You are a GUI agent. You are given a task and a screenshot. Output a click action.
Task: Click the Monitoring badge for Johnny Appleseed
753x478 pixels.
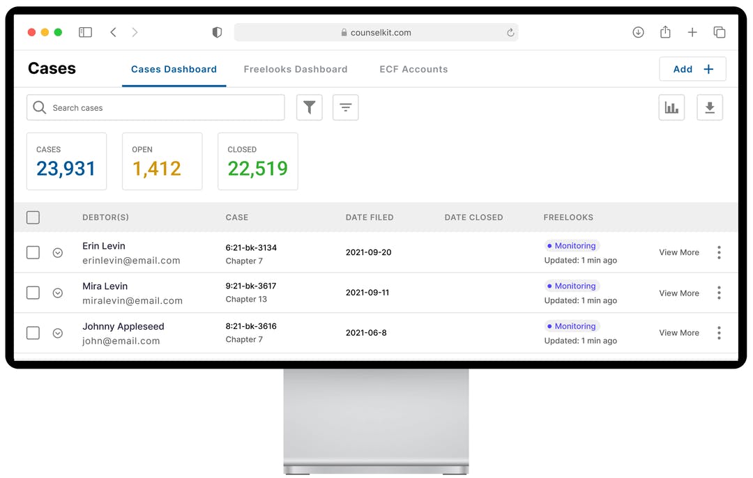pos(572,326)
